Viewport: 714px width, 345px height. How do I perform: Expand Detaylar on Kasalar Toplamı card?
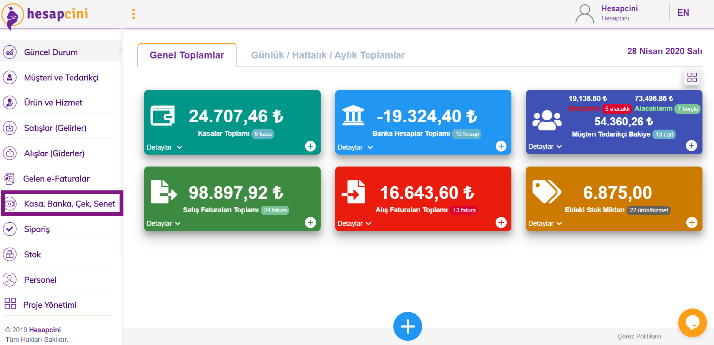coord(164,147)
